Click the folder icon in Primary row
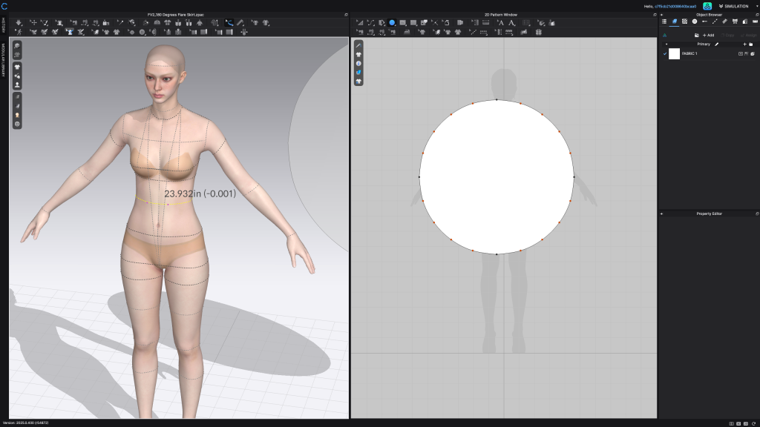 (751, 44)
